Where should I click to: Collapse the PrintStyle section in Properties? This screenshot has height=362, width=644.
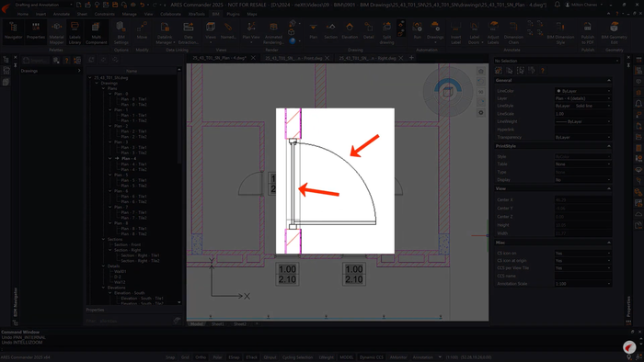point(609,146)
